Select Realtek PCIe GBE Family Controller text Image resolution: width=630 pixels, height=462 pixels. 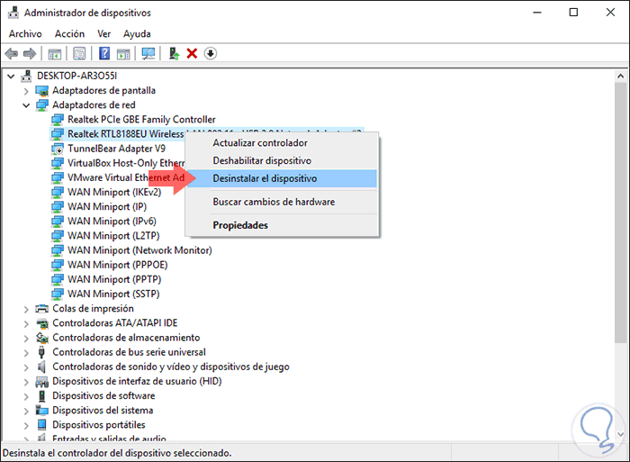click(x=141, y=120)
